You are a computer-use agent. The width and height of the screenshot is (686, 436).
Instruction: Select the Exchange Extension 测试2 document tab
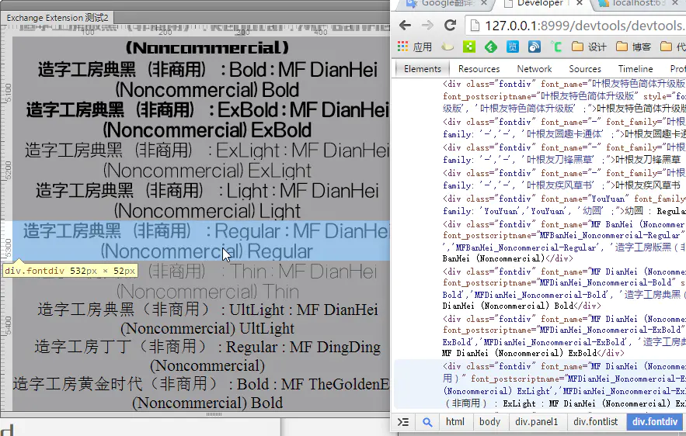click(57, 18)
